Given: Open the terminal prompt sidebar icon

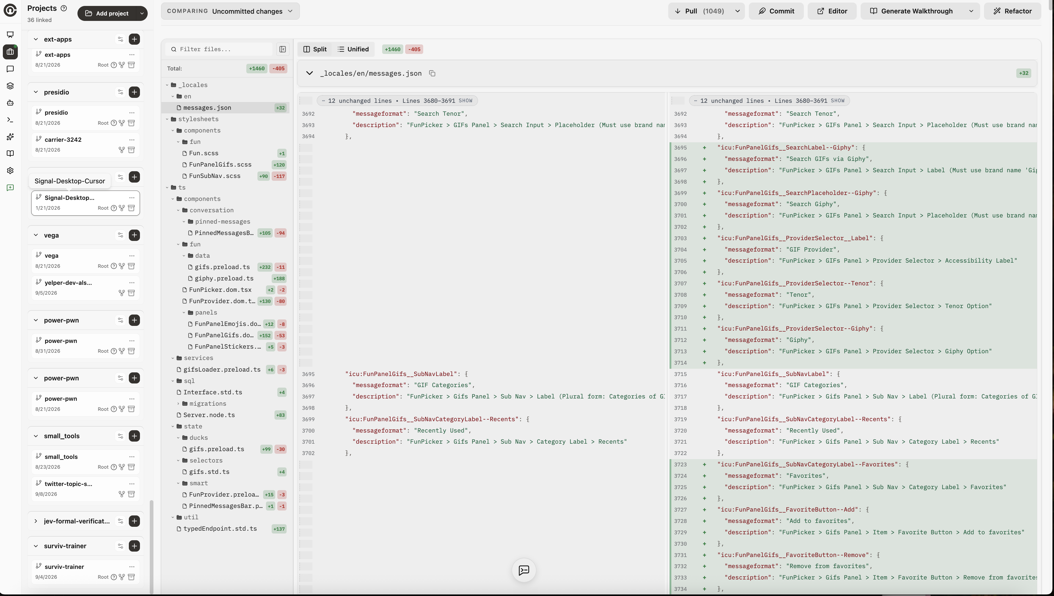Looking at the screenshot, I should pyautogui.click(x=10, y=120).
